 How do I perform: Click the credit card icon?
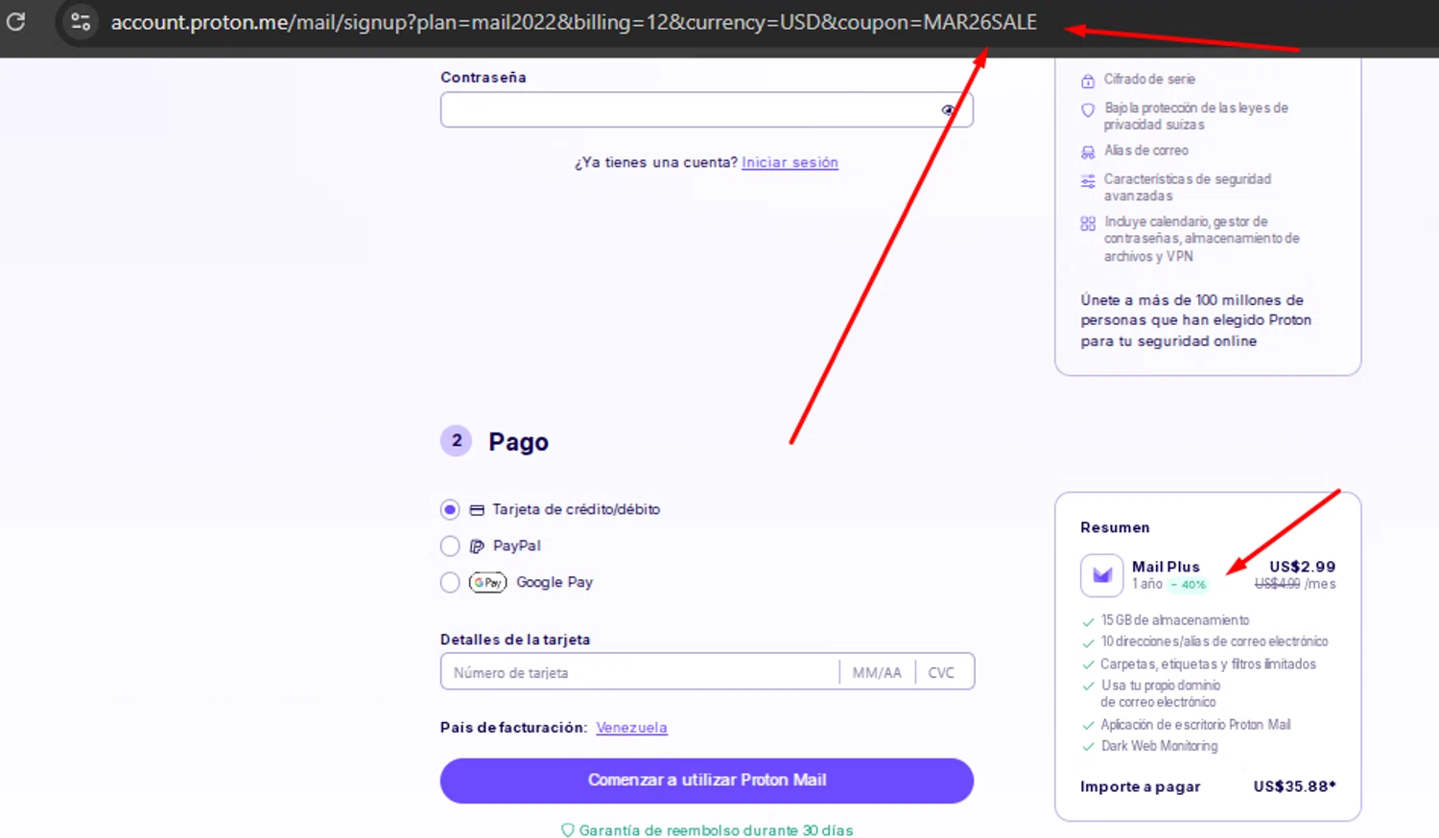coord(477,510)
